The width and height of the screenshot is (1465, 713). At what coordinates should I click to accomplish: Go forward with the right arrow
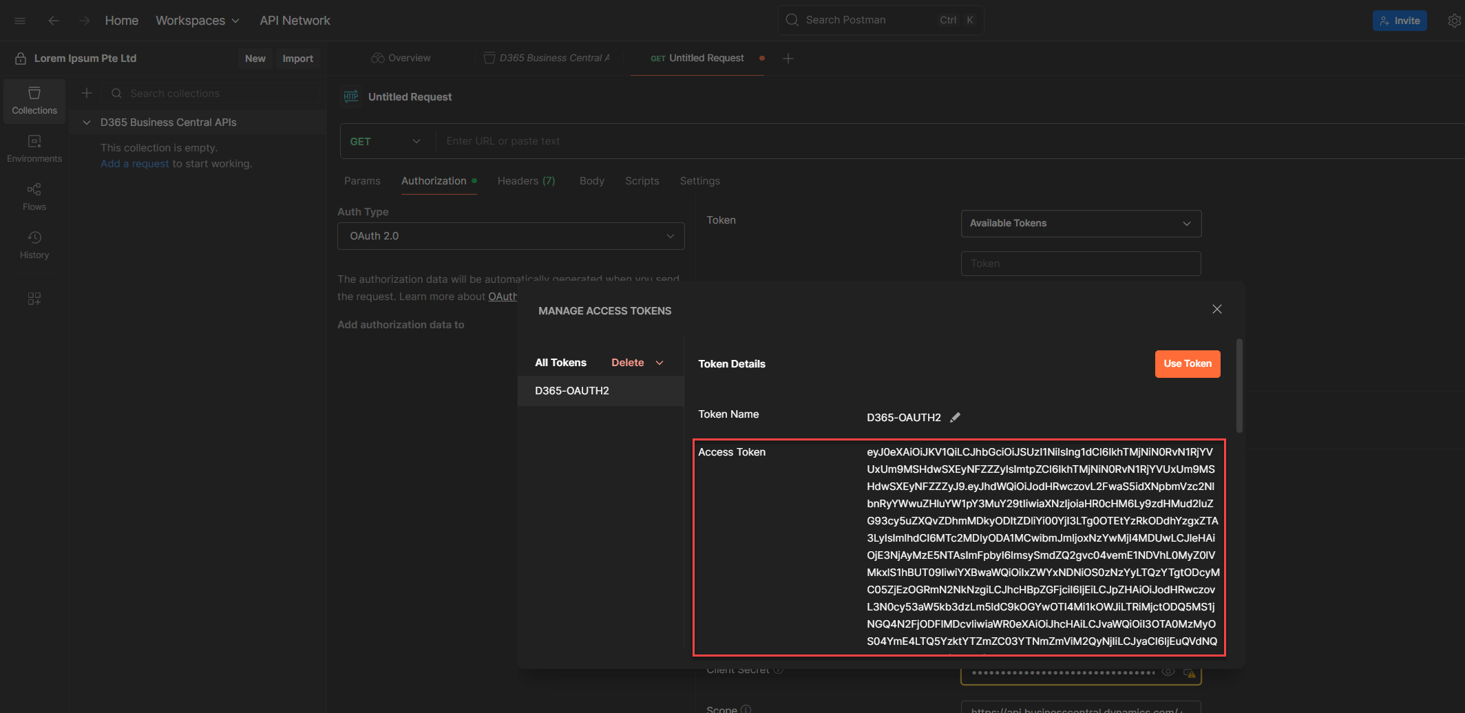pyautogui.click(x=84, y=21)
